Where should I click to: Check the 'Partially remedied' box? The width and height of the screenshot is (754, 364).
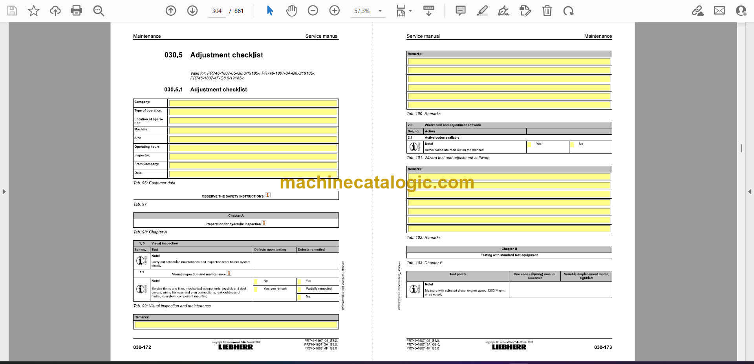click(299, 289)
